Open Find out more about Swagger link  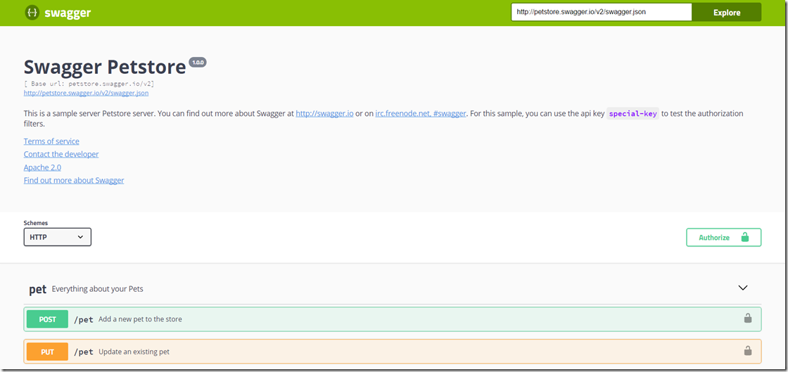point(74,180)
